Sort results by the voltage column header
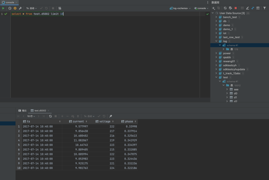 (x=105, y=121)
